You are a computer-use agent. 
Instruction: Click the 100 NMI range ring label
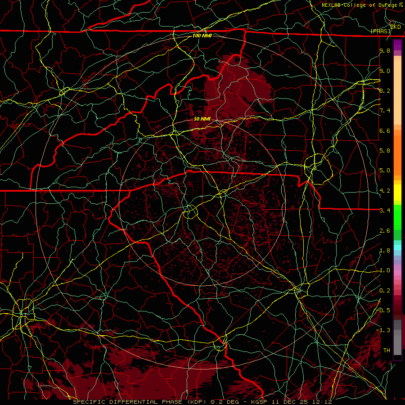click(x=202, y=36)
